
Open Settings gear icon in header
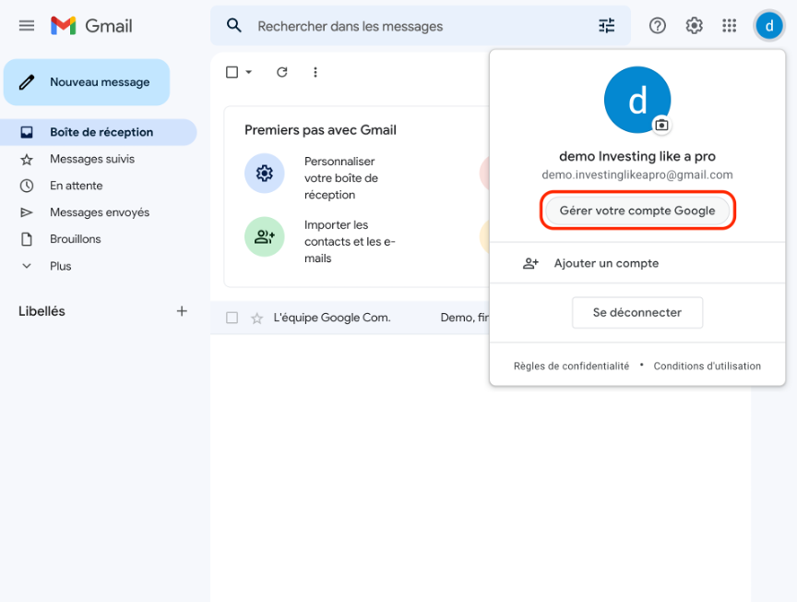pos(694,26)
